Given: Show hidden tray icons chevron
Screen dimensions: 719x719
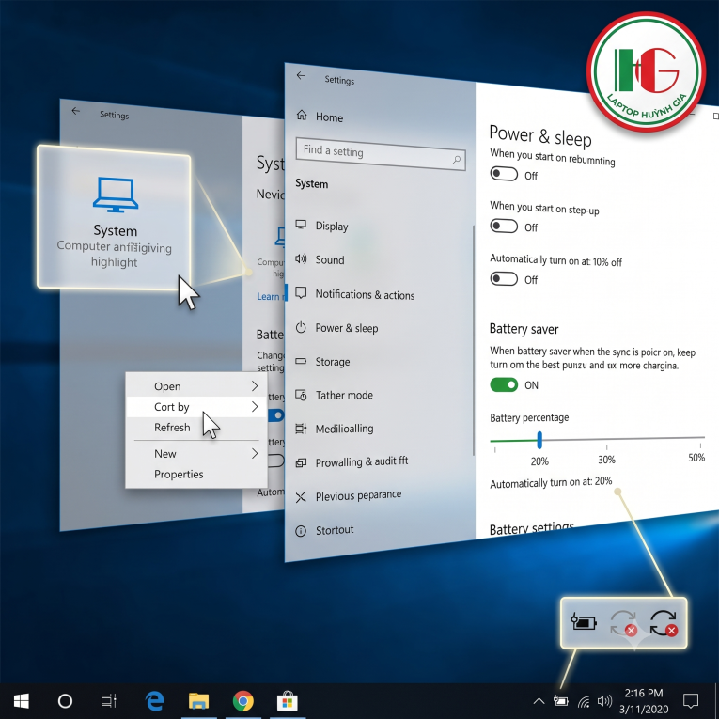Looking at the screenshot, I should 539,700.
